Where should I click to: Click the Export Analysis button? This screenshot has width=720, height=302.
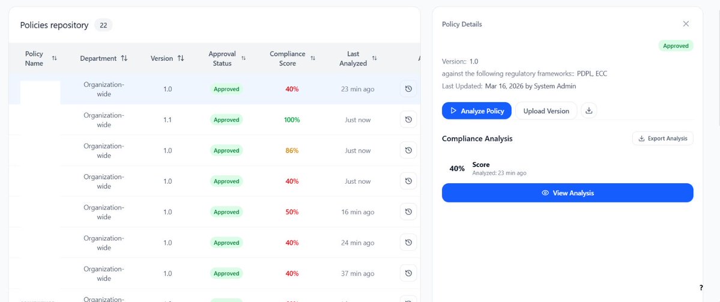(662, 138)
